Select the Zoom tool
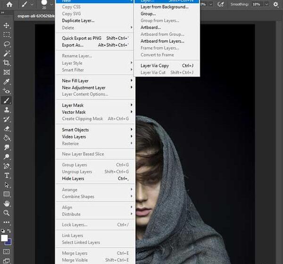Image resolution: width=283 pixels, height=264 pixels. pos(7,213)
